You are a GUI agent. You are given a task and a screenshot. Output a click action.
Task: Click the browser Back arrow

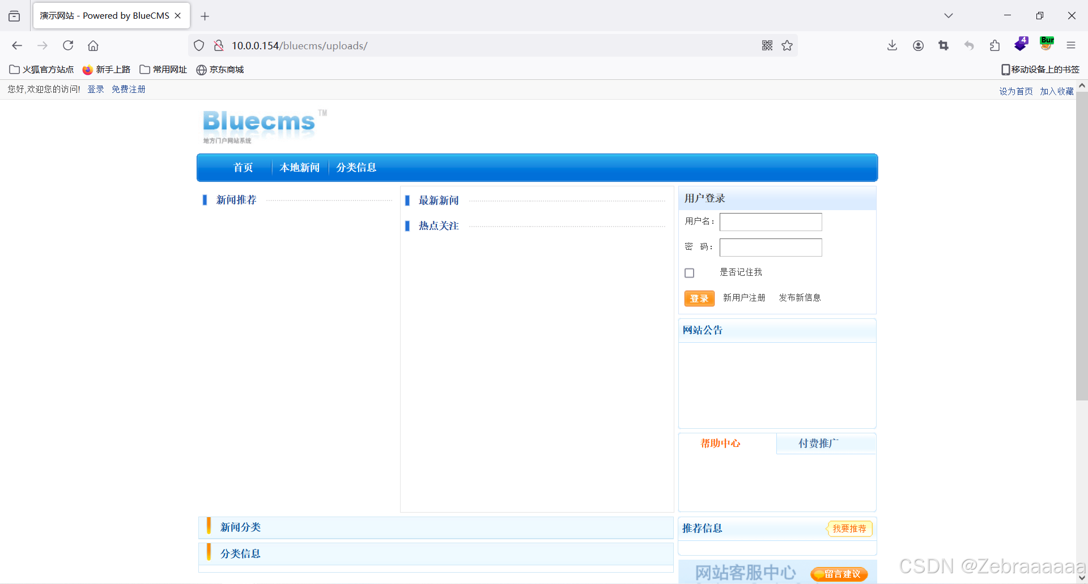point(17,45)
